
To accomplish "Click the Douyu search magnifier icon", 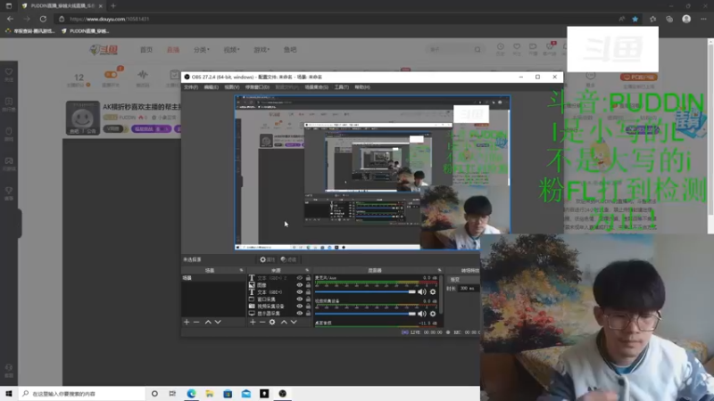I will point(477,50).
